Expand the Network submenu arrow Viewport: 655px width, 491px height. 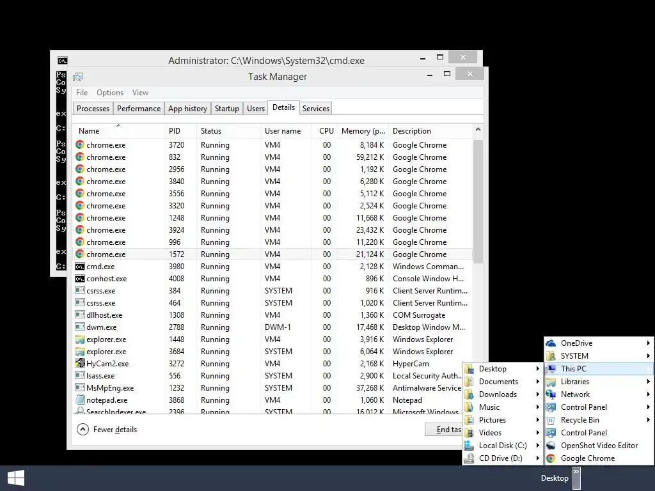(x=649, y=394)
